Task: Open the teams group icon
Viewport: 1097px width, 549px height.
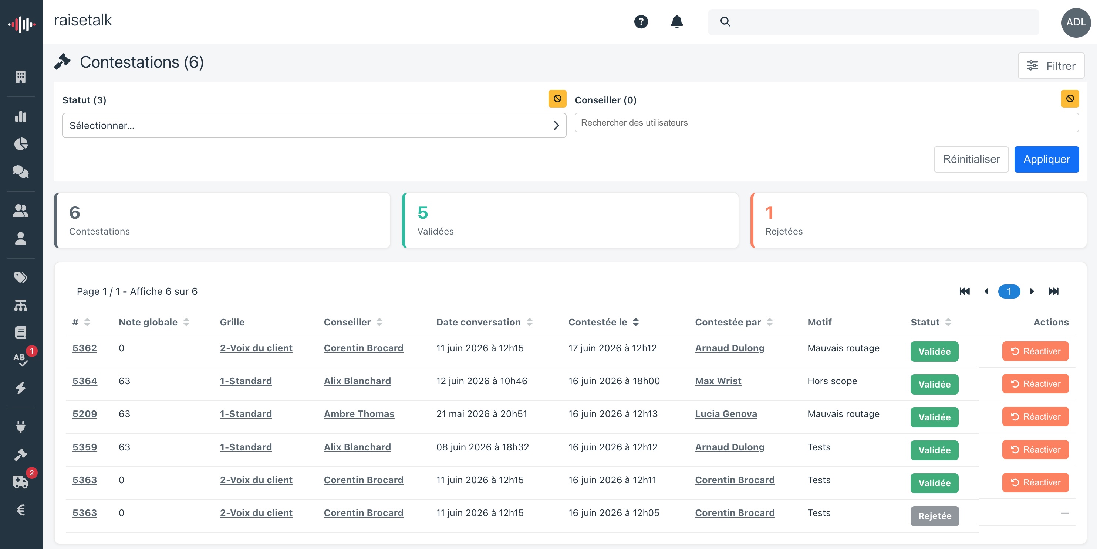Action: tap(20, 211)
